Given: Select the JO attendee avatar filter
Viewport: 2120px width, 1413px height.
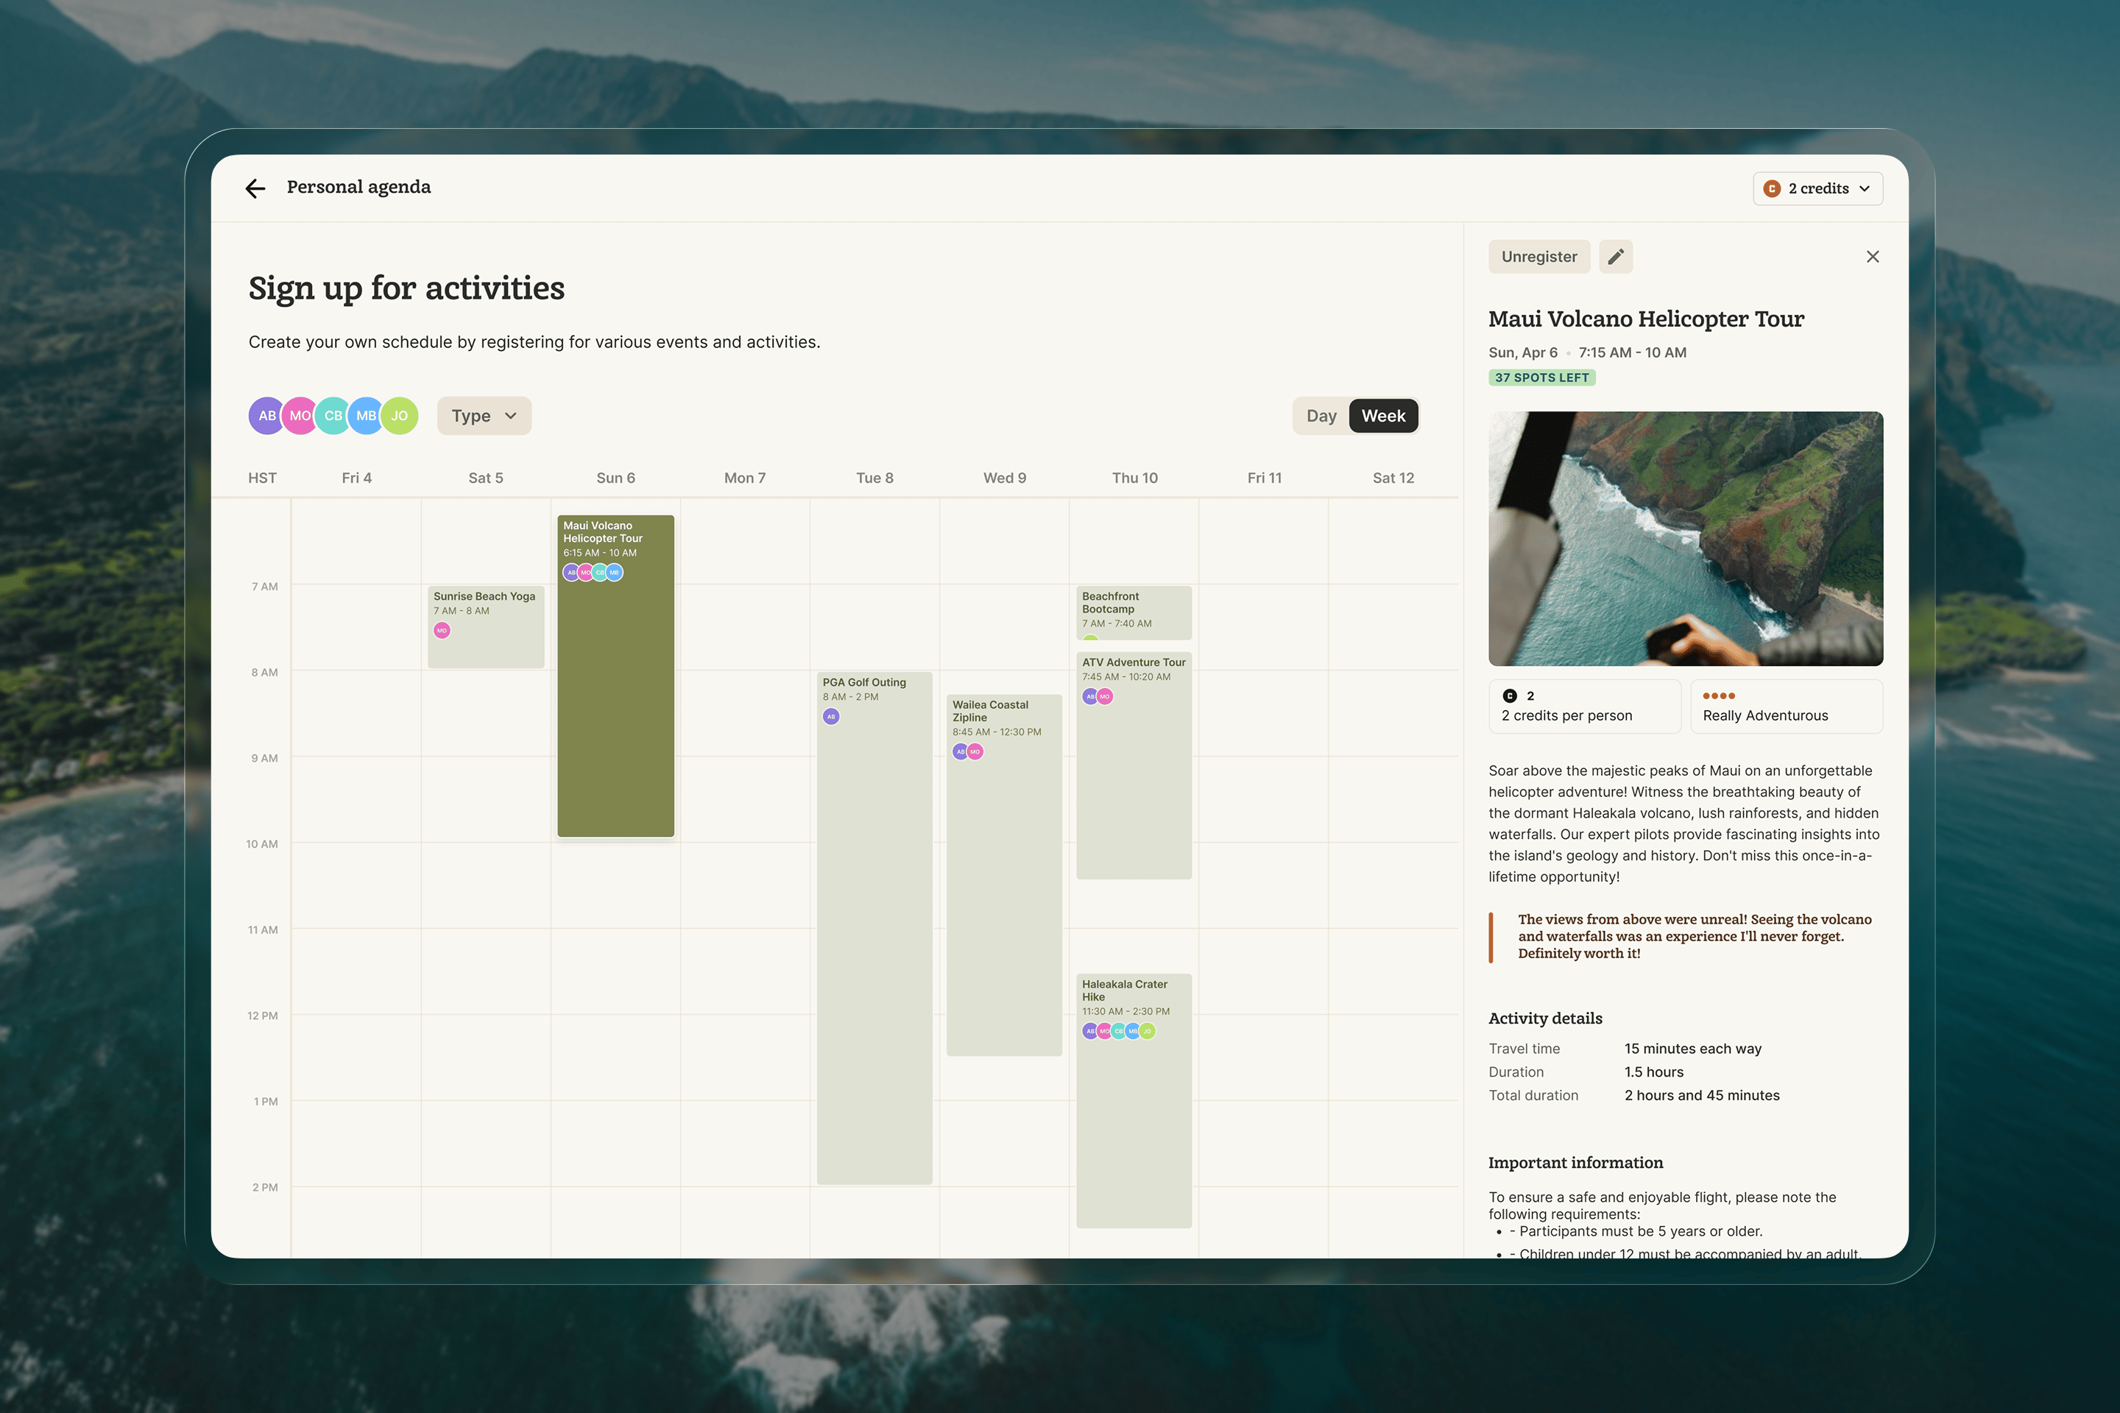Looking at the screenshot, I should tap(399, 415).
